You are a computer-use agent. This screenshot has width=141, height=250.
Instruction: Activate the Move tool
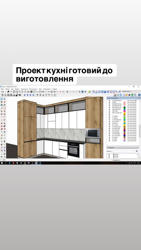pyautogui.click(x=1, y=123)
